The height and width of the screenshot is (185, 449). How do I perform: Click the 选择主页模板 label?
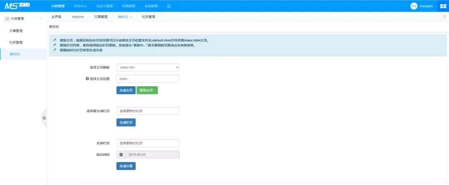(x=99, y=68)
